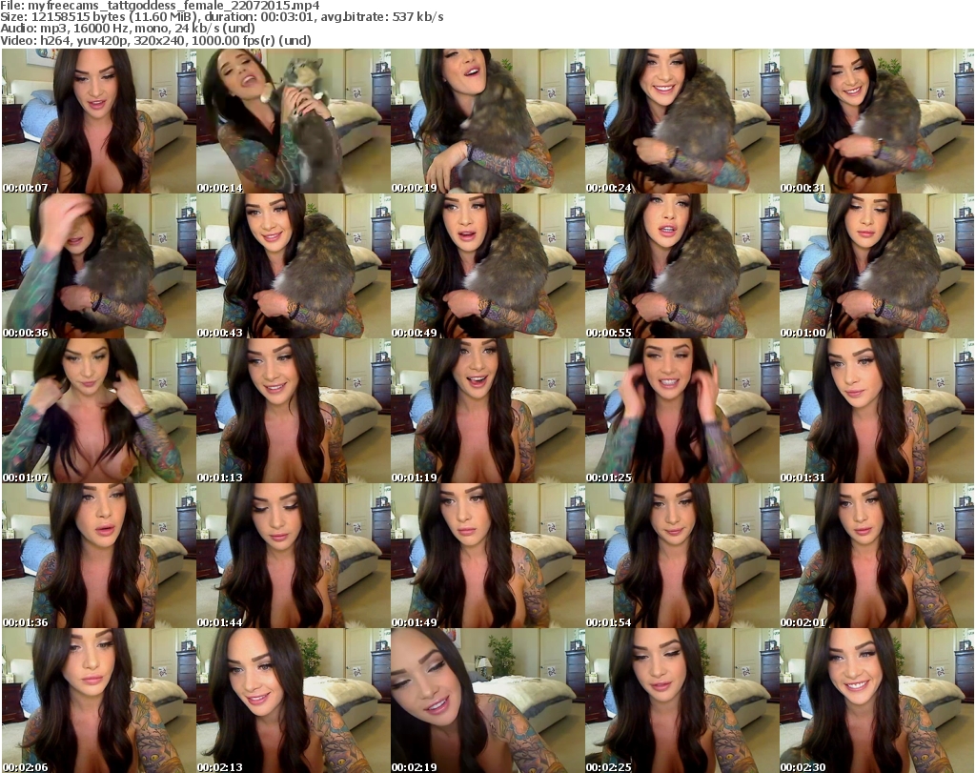This screenshot has width=976, height=773.
Task: Open the thumbnail labeled 00:01:25
Action: tap(681, 411)
